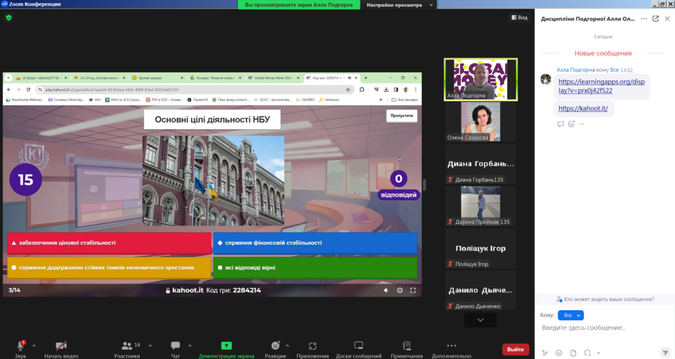Open text formatting icon in chat composer

point(544,353)
